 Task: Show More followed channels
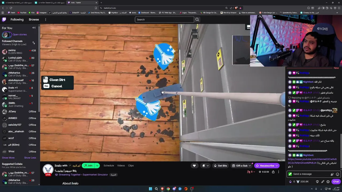pos(8,158)
